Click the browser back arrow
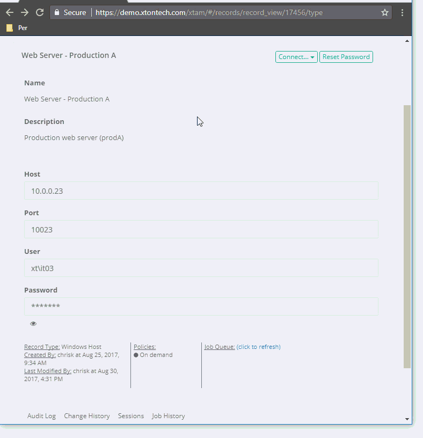The width and height of the screenshot is (423, 438). pyautogui.click(x=10, y=12)
